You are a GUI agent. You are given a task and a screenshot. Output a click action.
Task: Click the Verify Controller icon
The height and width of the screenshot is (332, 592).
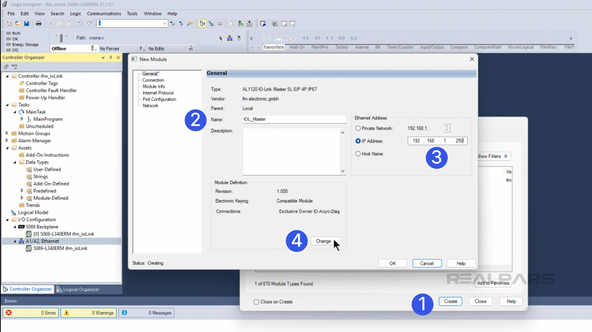pos(241,23)
